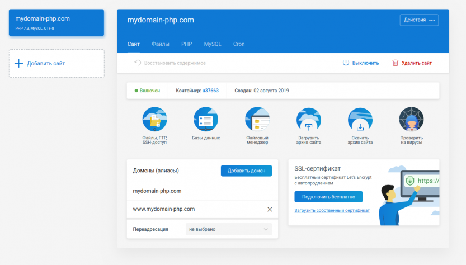Follow the Загрузить собственный сертификат link
Image resolution: width=466 pixels, height=265 pixels.
(332, 211)
